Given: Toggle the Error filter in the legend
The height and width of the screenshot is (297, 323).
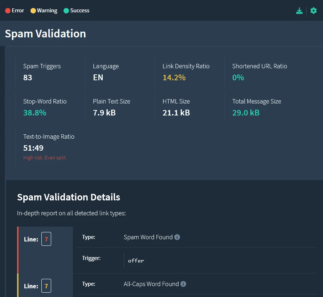Looking at the screenshot, I should [x=15, y=11].
